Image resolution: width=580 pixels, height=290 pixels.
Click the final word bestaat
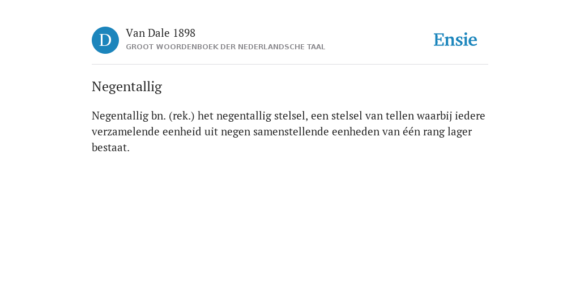point(110,148)
